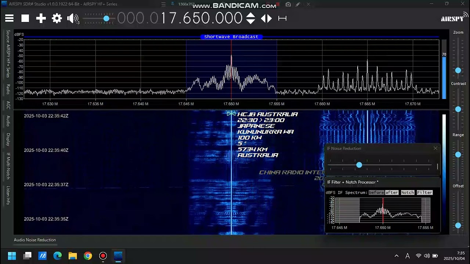
Task: Stop the radio with the square button
Action: pos(25,18)
